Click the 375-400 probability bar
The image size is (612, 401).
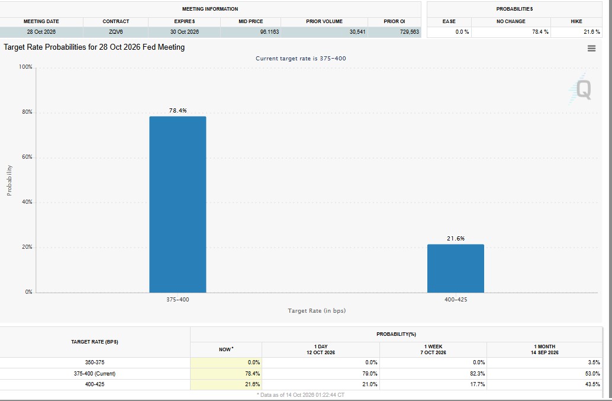click(x=178, y=204)
